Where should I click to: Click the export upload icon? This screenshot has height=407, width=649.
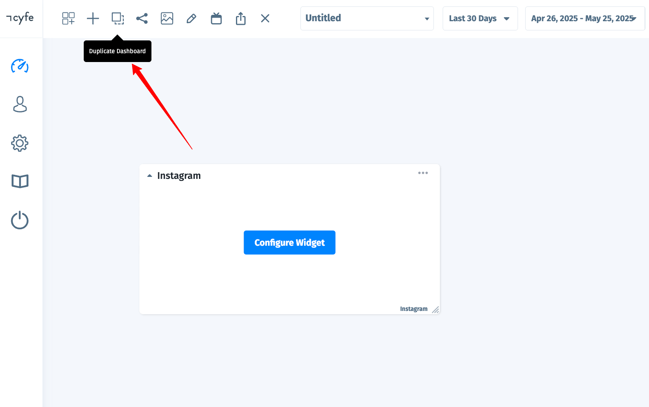[241, 18]
